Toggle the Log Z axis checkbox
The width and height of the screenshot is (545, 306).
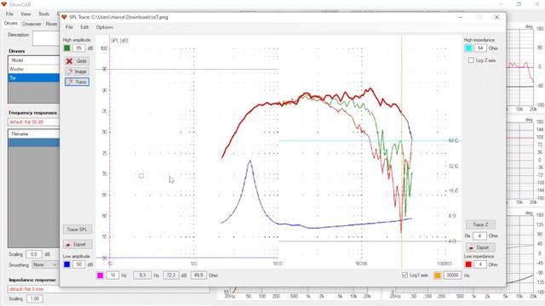tap(471, 60)
